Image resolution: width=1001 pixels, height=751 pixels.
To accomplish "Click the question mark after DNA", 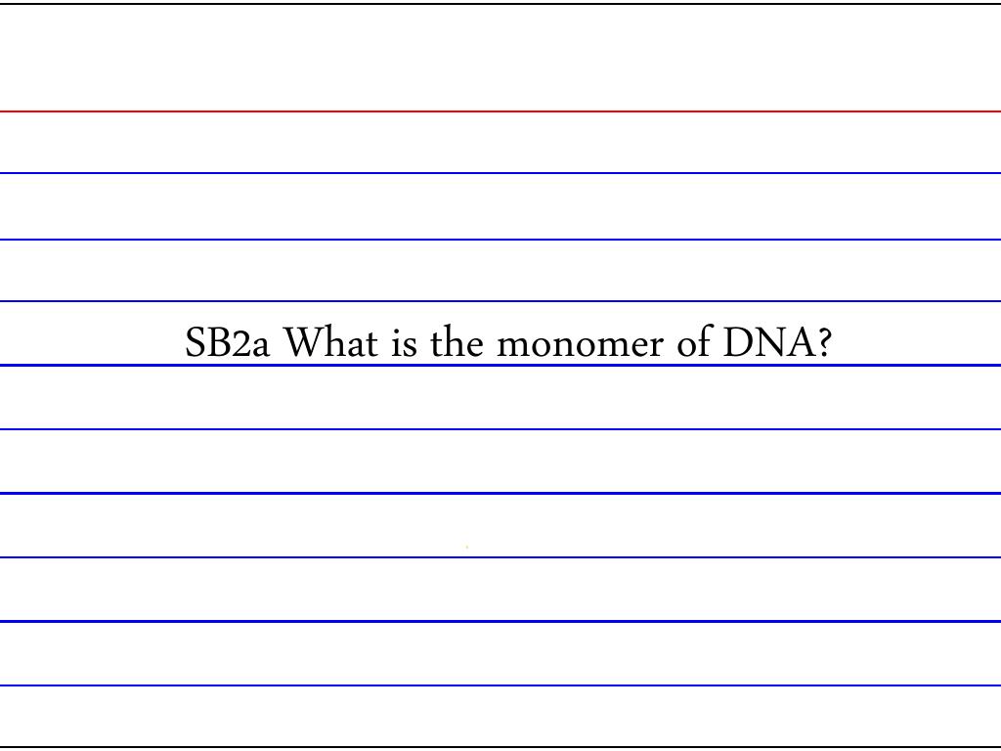I will pyautogui.click(x=825, y=342).
